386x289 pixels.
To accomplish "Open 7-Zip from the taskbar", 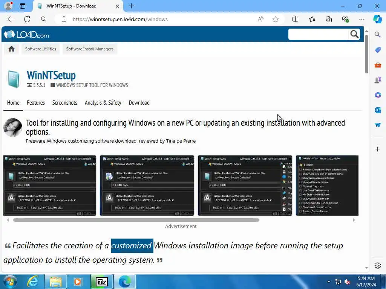I will pos(102,281).
